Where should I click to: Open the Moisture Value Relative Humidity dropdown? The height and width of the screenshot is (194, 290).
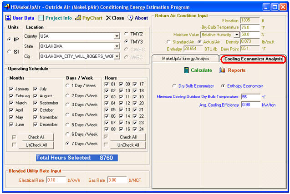237,35
